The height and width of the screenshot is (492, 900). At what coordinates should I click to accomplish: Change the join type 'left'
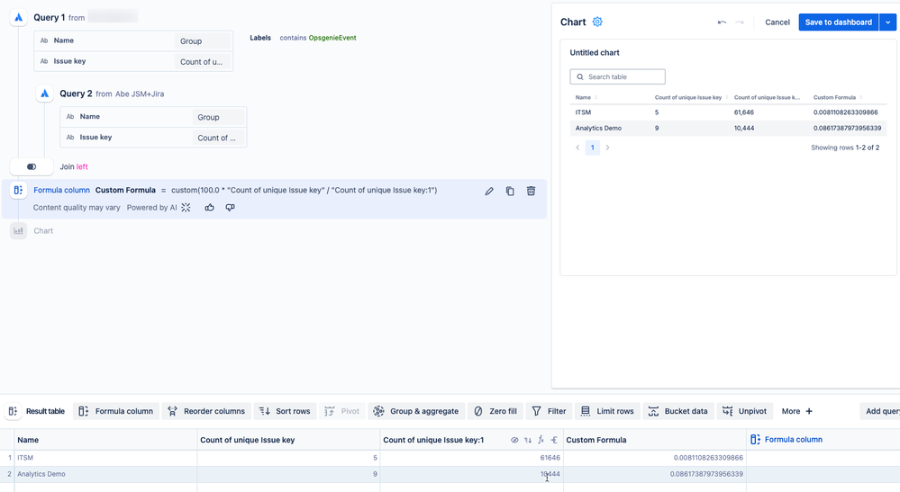tap(82, 166)
